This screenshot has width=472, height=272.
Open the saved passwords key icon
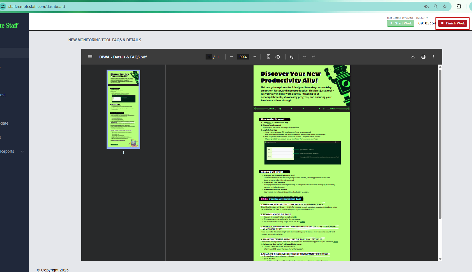(x=427, y=6)
